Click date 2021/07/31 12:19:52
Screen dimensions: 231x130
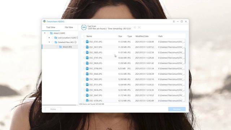pyautogui.click(x=144, y=95)
